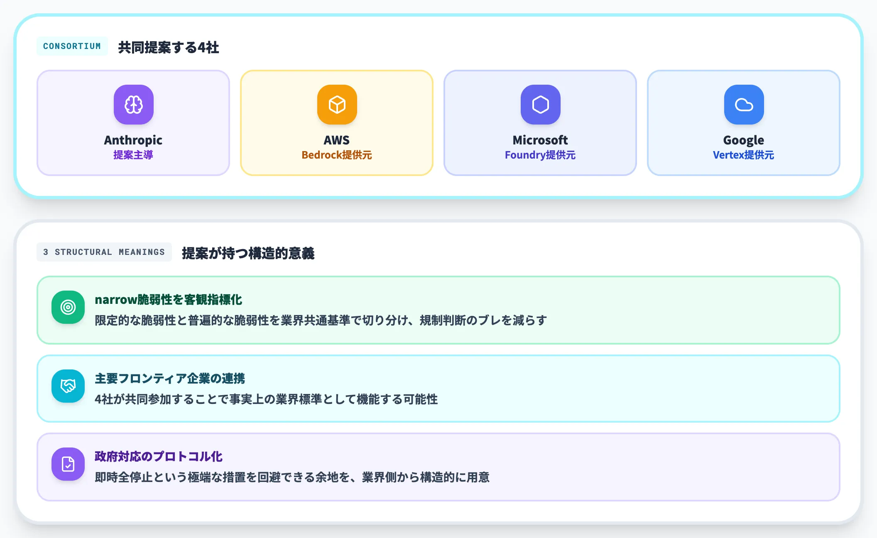Image resolution: width=877 pixels, height=538 pixels.
Task: Click the heading 提案が持つ構造的意義
Action: click(x=248, y=253)
